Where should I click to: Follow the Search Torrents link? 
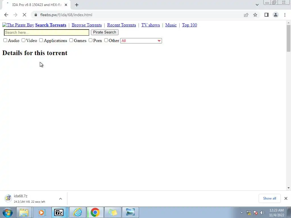point(51,25)
